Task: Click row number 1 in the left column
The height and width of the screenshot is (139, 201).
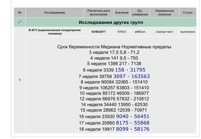Action: [x=20, y=80]
